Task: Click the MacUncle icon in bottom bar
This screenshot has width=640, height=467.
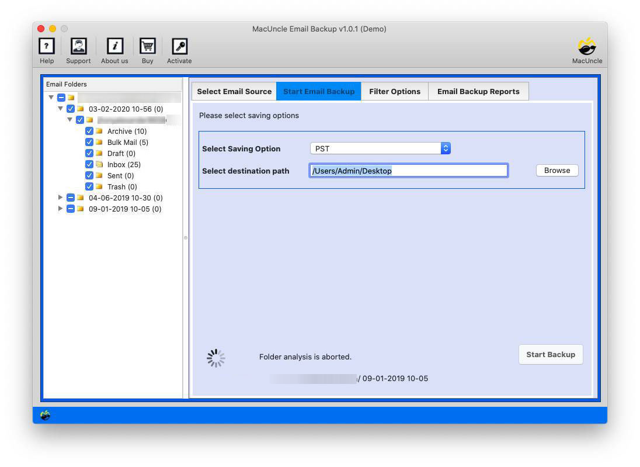Action: click(x=45, y=414)
